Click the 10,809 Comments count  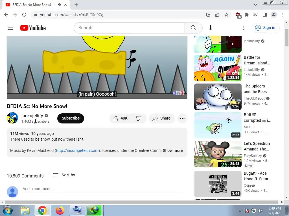[x=25, y=176]
